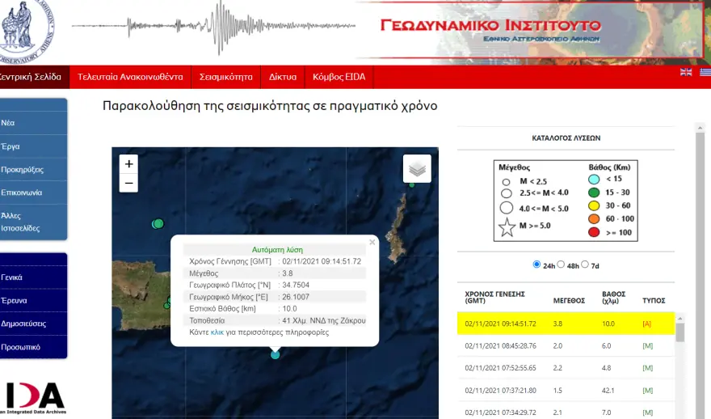Open the map layers selector
Image resolution: width=711 pixels, height=419 pixels.
417,169
